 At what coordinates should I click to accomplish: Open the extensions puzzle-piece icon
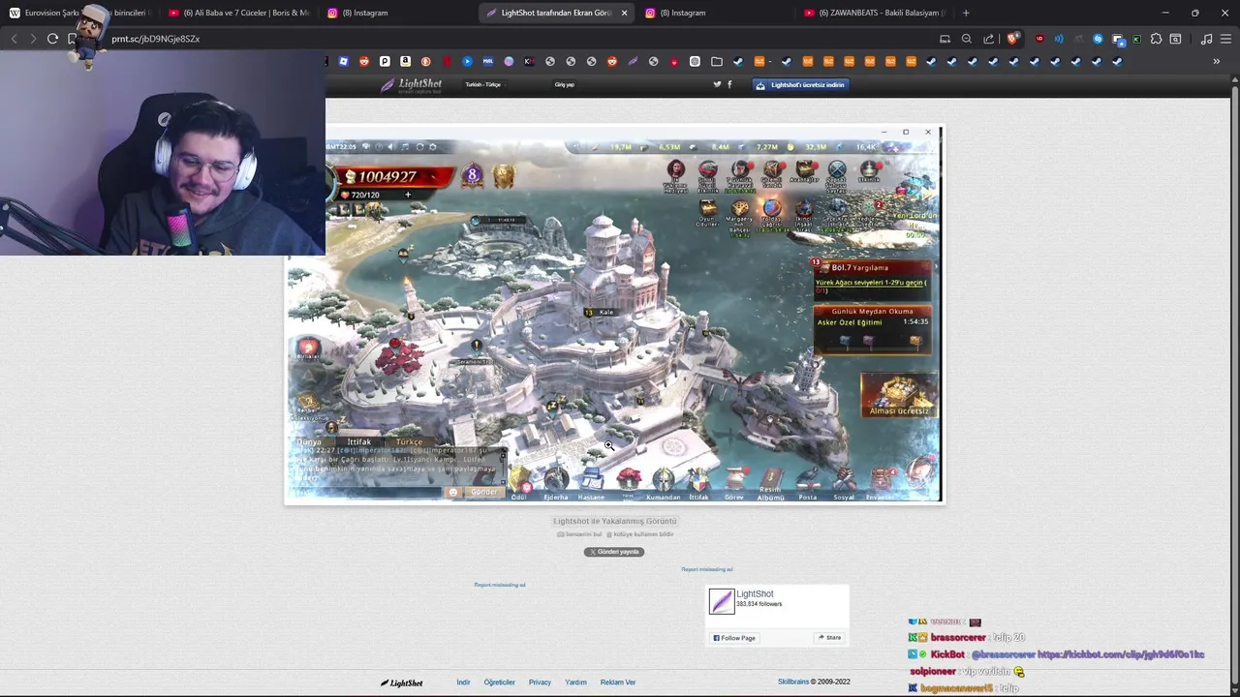pos(1156,39)
